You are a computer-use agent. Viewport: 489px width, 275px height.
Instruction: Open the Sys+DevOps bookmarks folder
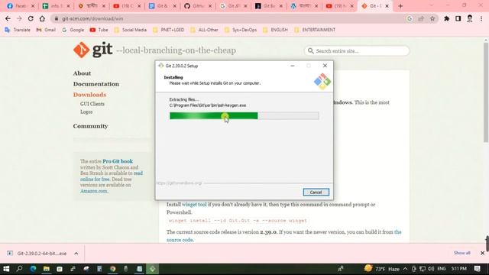click(241, 30)
